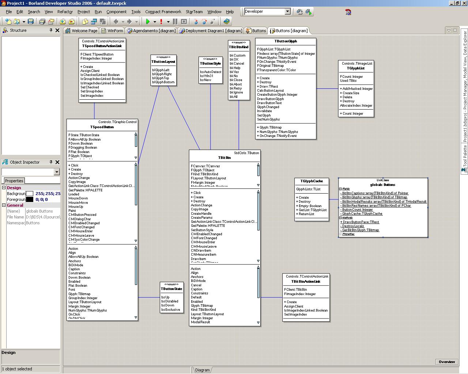The height and width of the screenshot is (374, 468).
Task: Click the Overview button at bottom right
Action: point(446,362)
